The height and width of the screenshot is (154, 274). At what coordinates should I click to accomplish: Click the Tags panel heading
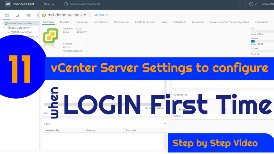47,124
